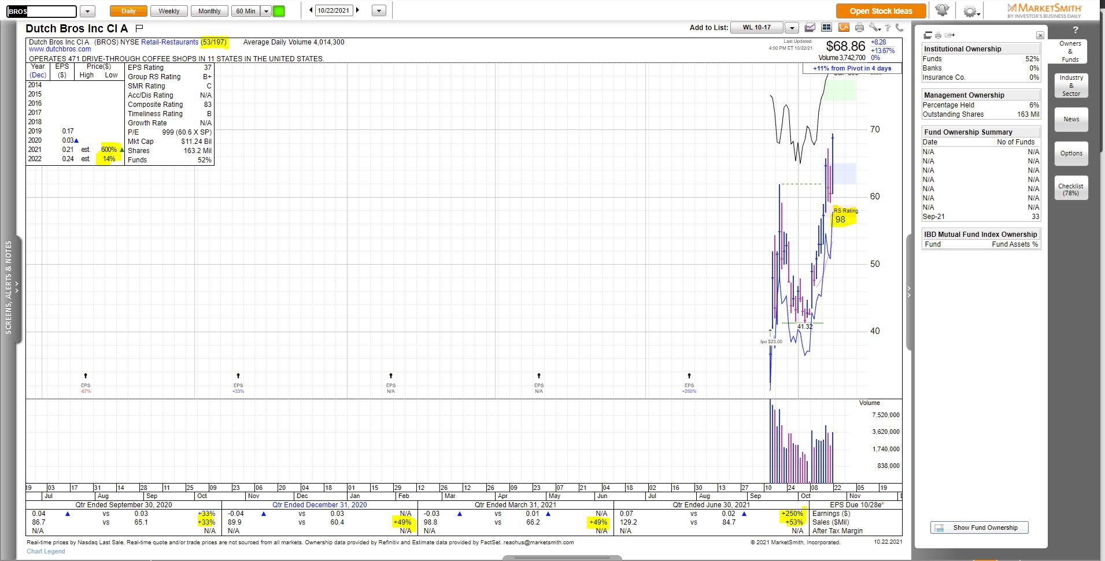Open the symbol history dropdown arrow
Image resolution: width=1105 pixels, height=561 pixels.
(x=87, y=11)
